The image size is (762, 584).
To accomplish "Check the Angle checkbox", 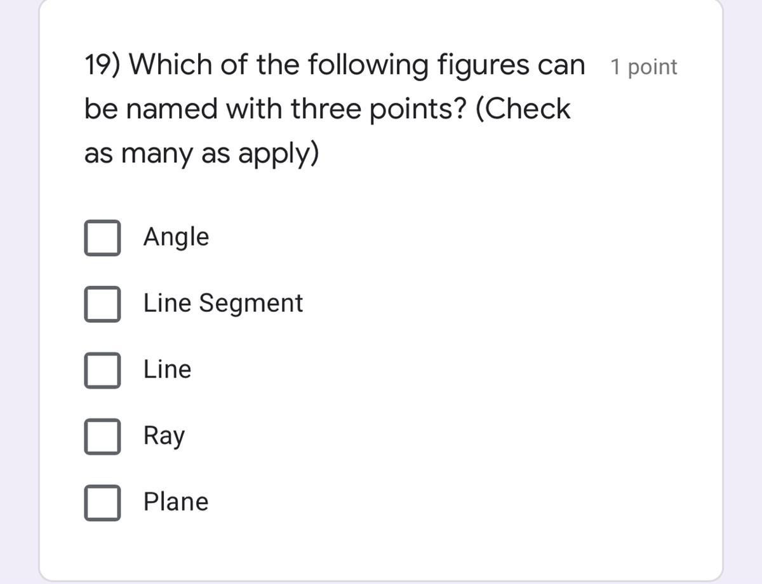I will pyautogui.click(x=102, y=238).
